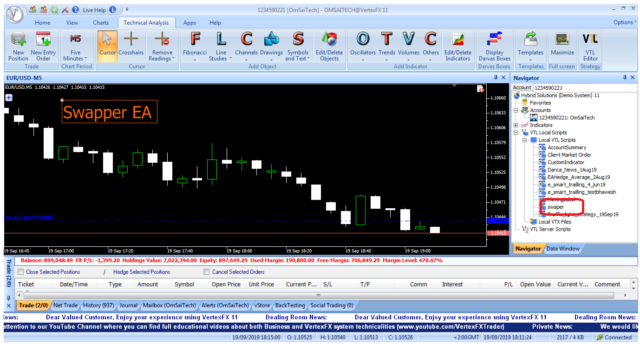Image resolution: width=640 pixels, height=344 pixels.
Task: Switch to the Home ribbon tab
Action: (x=42, y=22)
